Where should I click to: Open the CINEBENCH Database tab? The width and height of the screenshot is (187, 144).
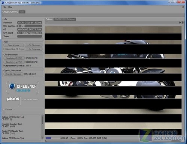click(65, 19)
